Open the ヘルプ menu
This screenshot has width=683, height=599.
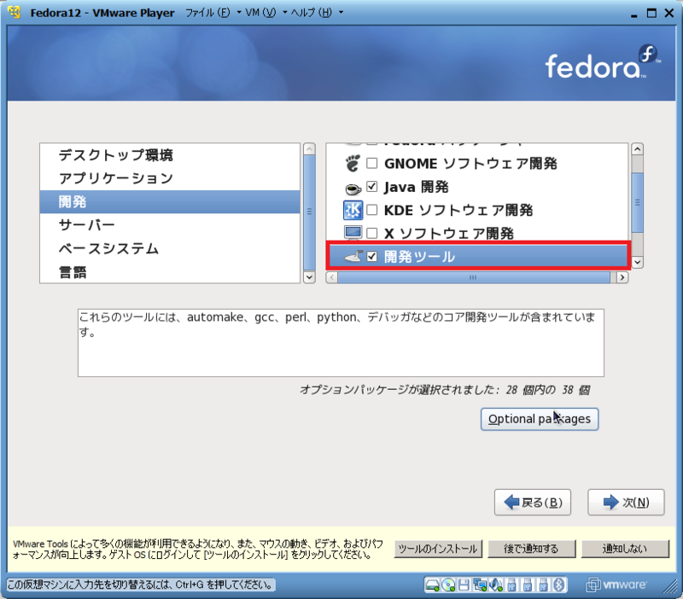[297, 13]
